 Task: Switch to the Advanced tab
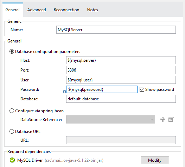37,10
